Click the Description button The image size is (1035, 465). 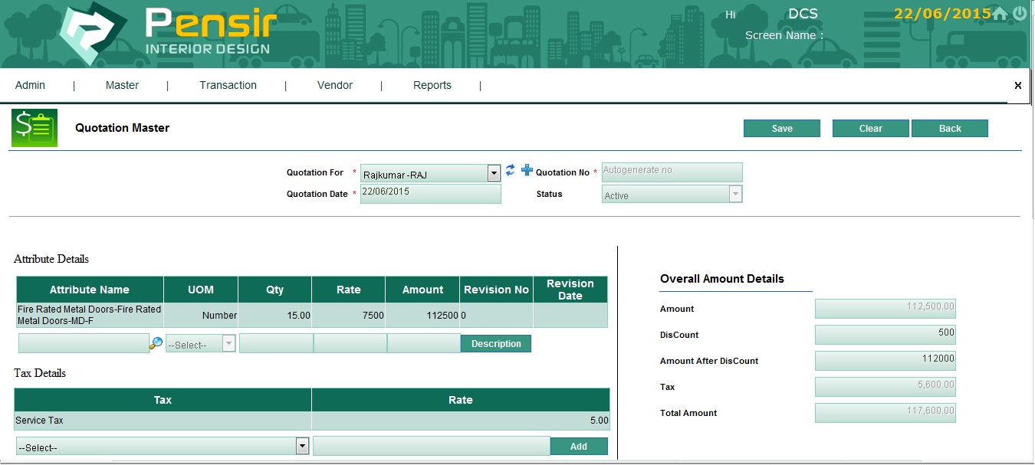pos(496,344)
